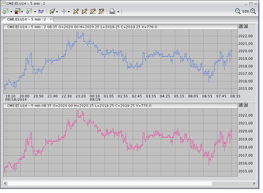Maximize the chart window
The image size is (263, 193).
[251, 4]
